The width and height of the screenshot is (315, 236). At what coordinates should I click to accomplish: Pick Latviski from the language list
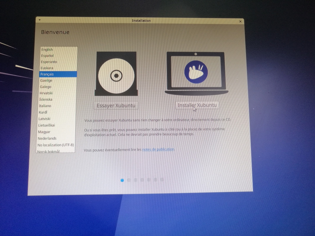pyautogui.click(x=56, y=119)
